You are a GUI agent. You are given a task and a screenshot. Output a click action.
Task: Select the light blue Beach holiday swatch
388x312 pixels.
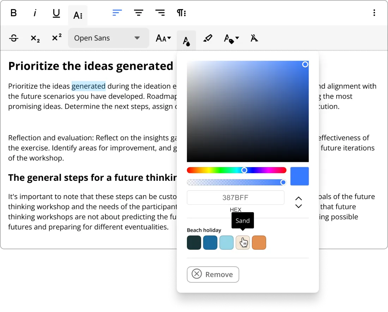(x=226, y=243)
